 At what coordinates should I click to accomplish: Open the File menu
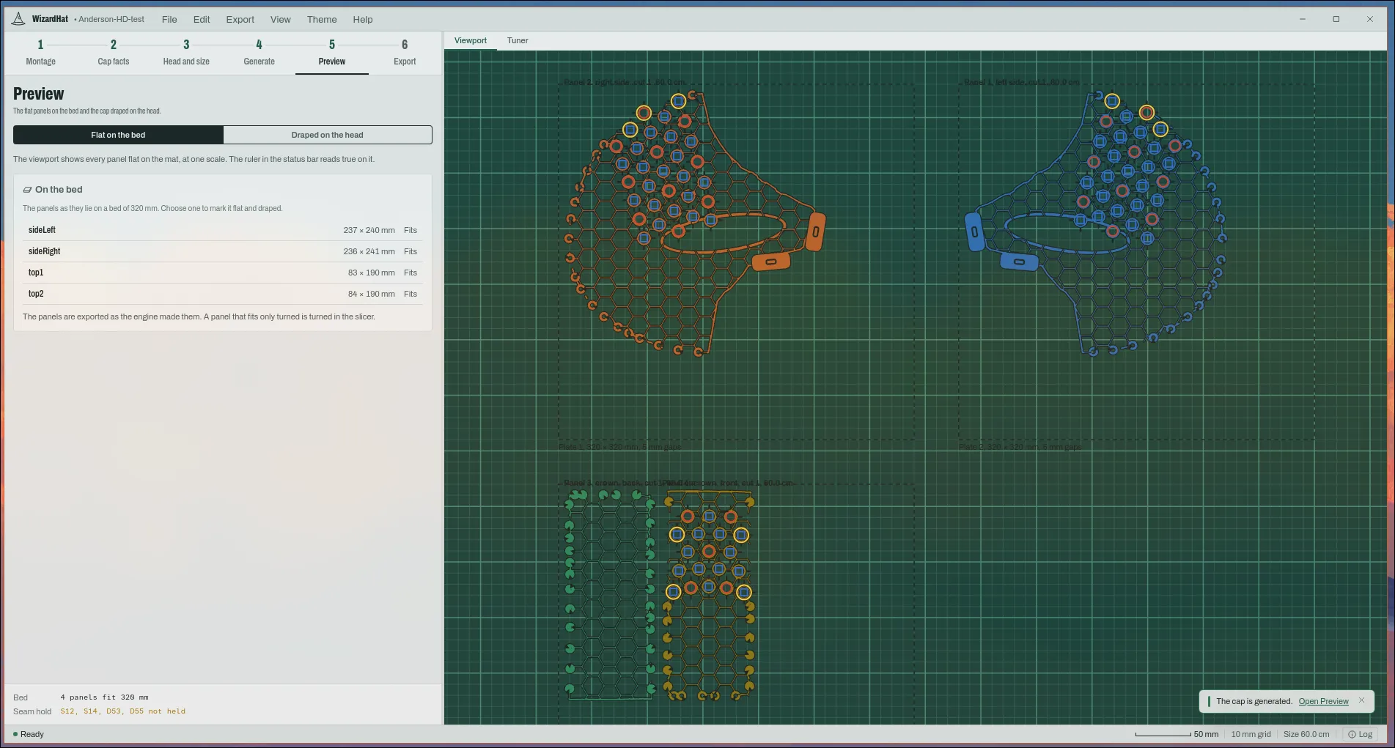[x=169, y=20]
